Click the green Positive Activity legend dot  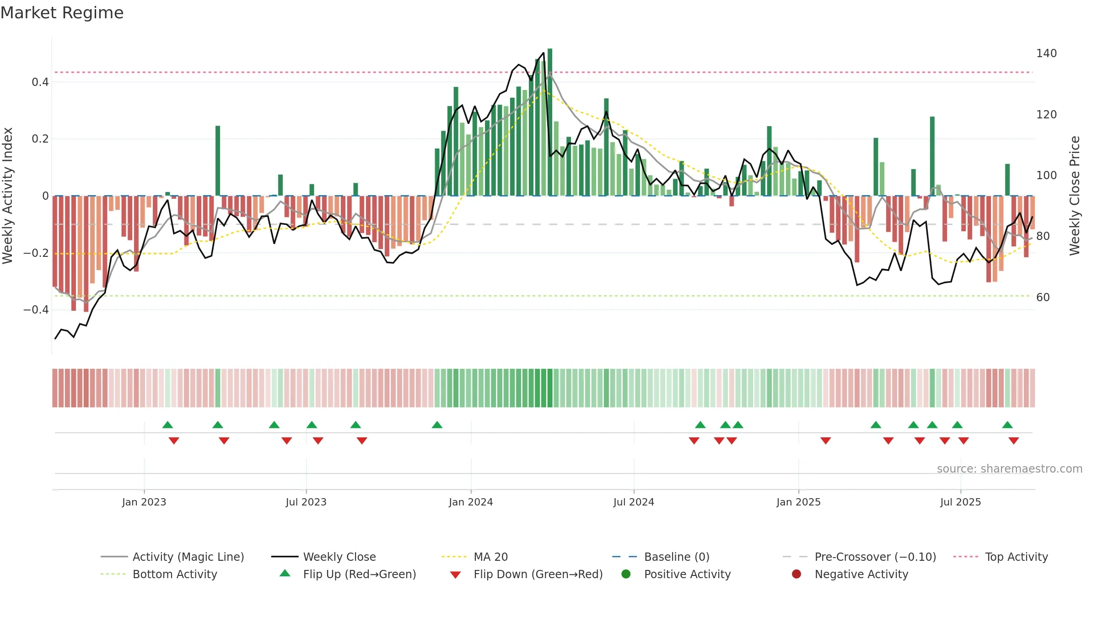[626, 574]
